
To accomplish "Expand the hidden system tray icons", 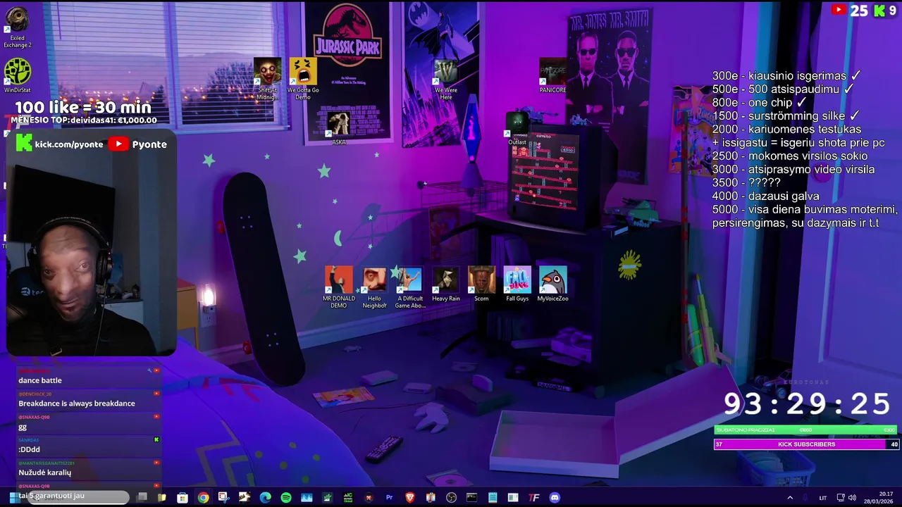I will click(x=790, y=498).
